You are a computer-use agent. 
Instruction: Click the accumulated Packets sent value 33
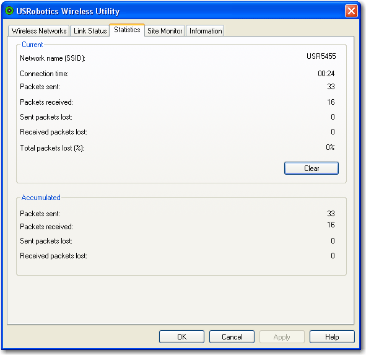point(331,214)
